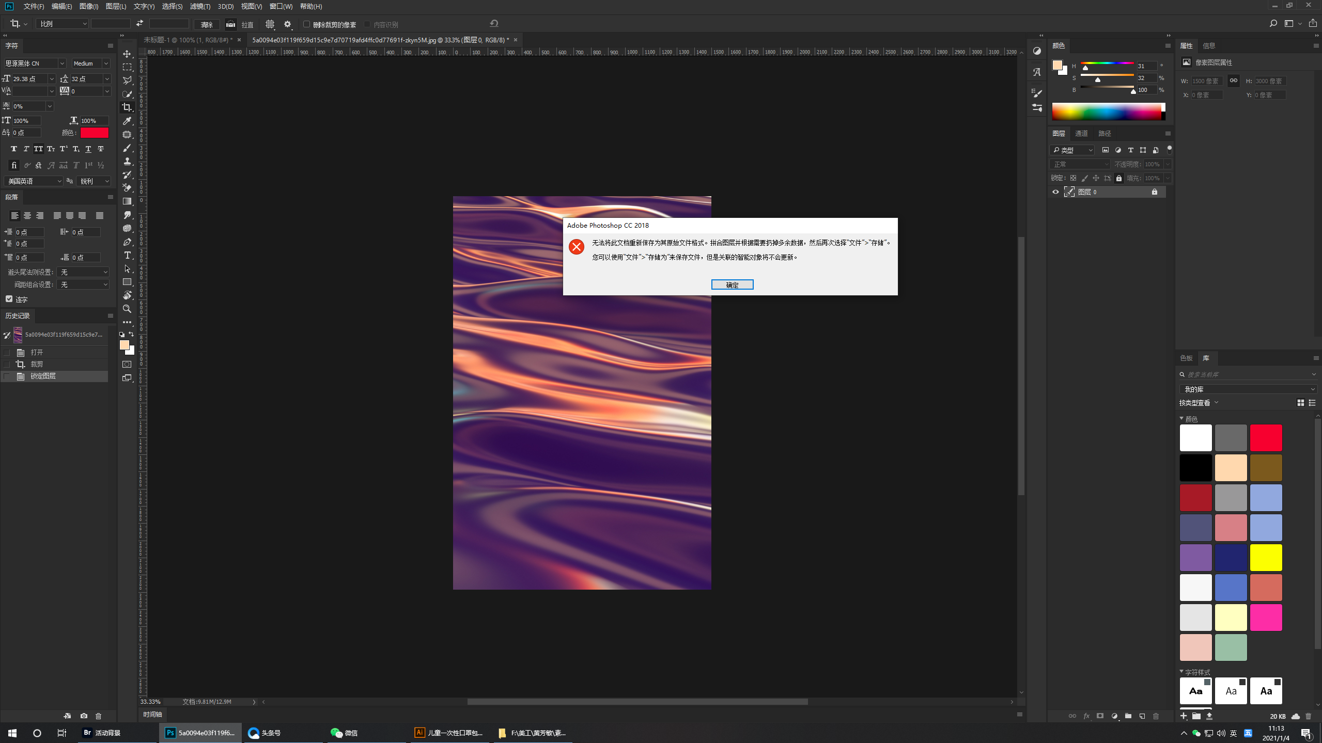Open 我的库 library dropdown
Image resolution: width=1322 pixels, height=743 pixels.
(x=1248, y=389)
